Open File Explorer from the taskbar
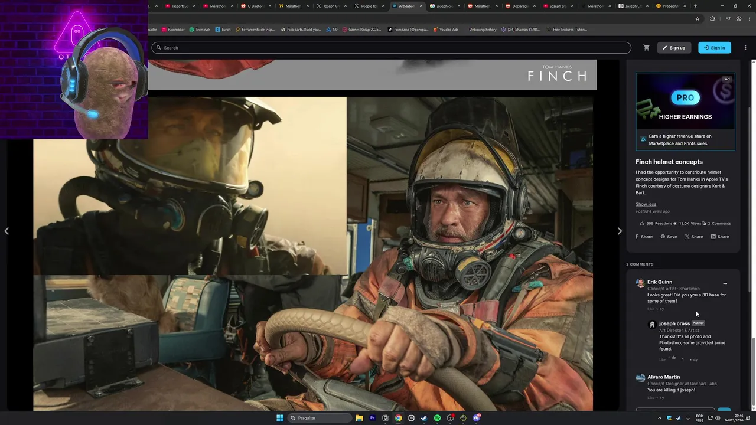The width and height of the screenshot is (756, 425). pos(359,418)
